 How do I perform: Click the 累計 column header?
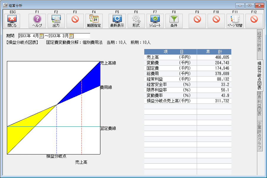214,52
